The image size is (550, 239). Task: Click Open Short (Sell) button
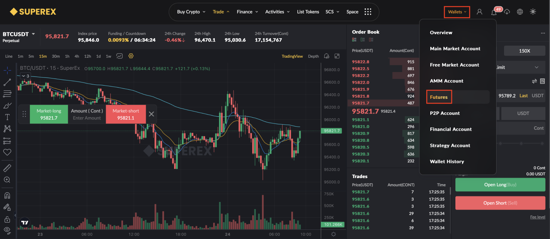pyautogui.click(x=500, y=203)
